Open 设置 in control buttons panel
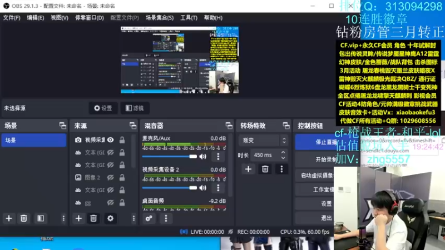Screen dimensions: 445x250 pyautogui.click(x=316, y=203)
